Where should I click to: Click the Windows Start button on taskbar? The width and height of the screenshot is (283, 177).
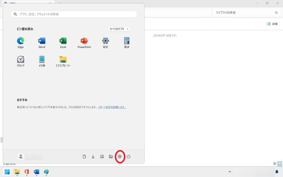pos(7,172)
